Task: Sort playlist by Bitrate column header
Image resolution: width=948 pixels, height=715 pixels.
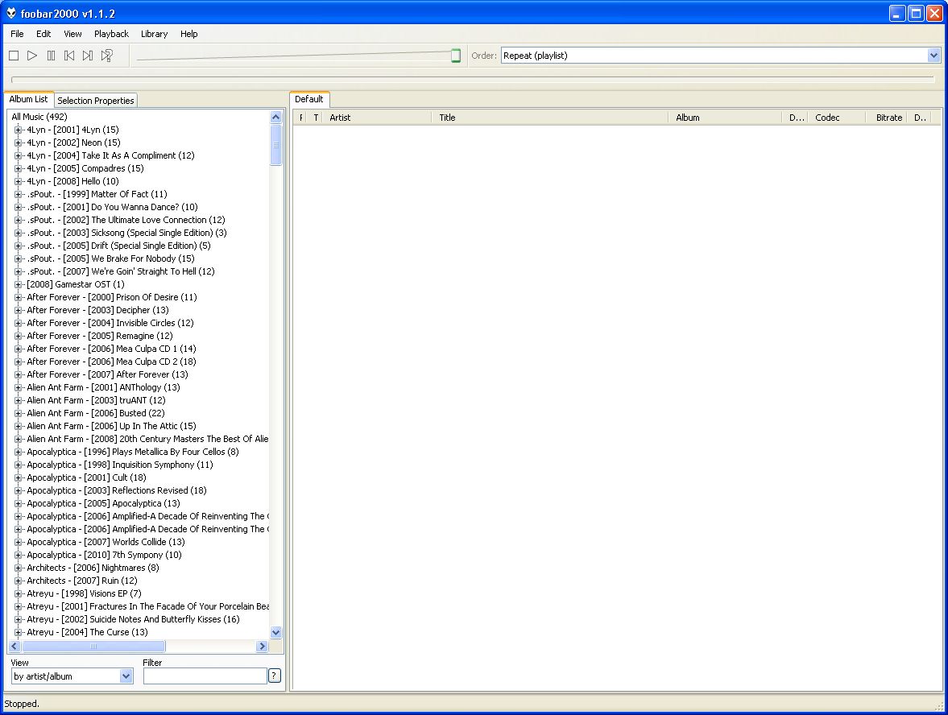Action: pos(887,118)
